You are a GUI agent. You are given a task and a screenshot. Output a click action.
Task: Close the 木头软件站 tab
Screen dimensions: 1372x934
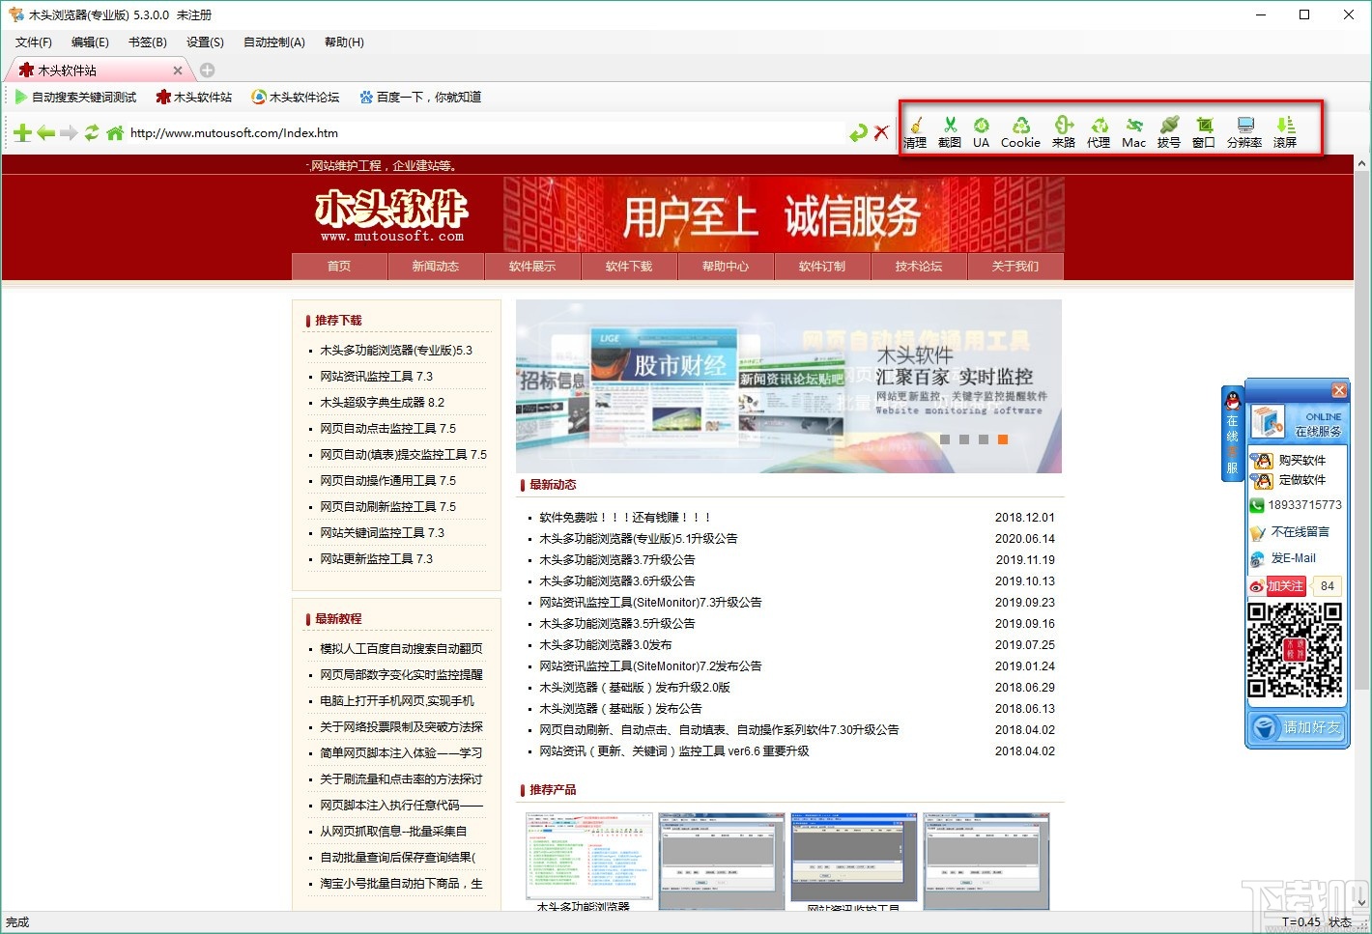178,71
